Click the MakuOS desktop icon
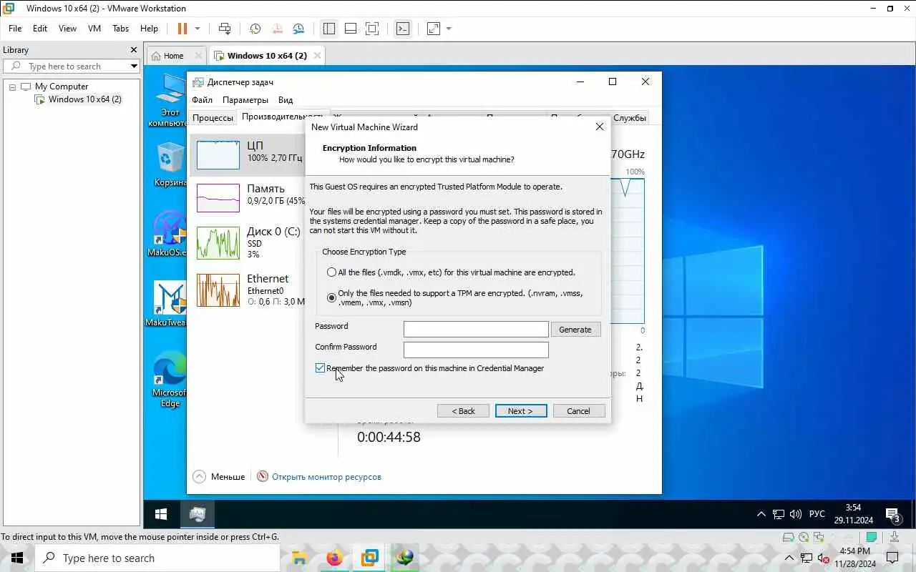This screenshot has height=572, width=916. [170, 234]
